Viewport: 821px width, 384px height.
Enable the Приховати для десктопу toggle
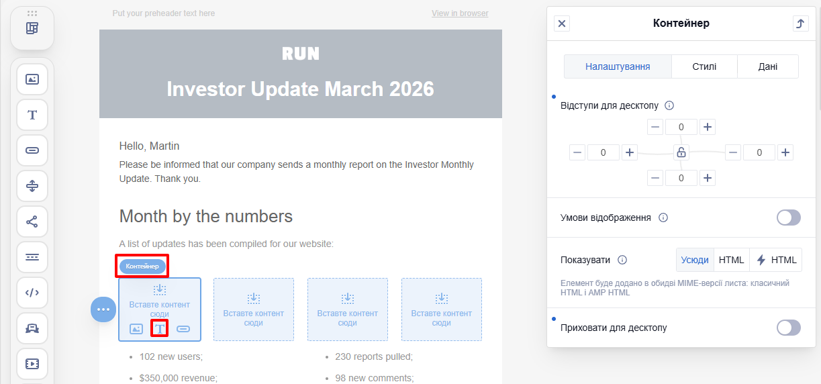[789, 328]
